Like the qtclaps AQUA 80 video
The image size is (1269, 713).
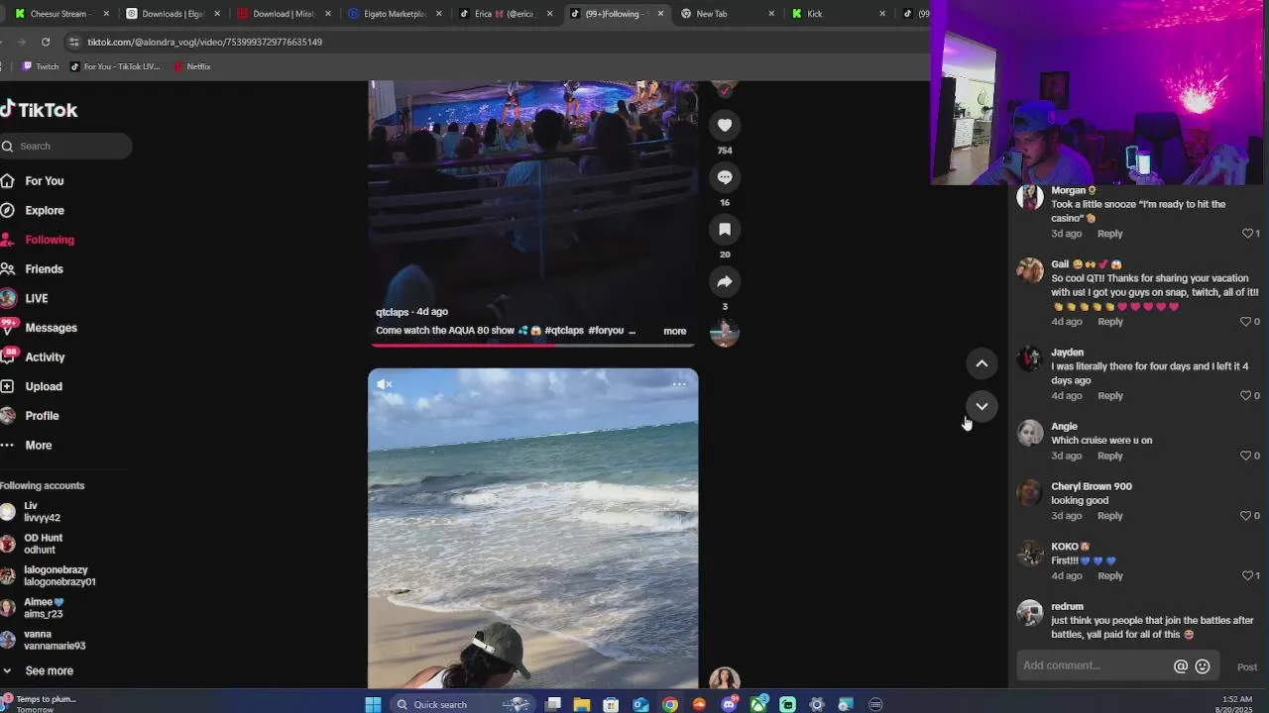pyautogui.click(x=725, y=125)
